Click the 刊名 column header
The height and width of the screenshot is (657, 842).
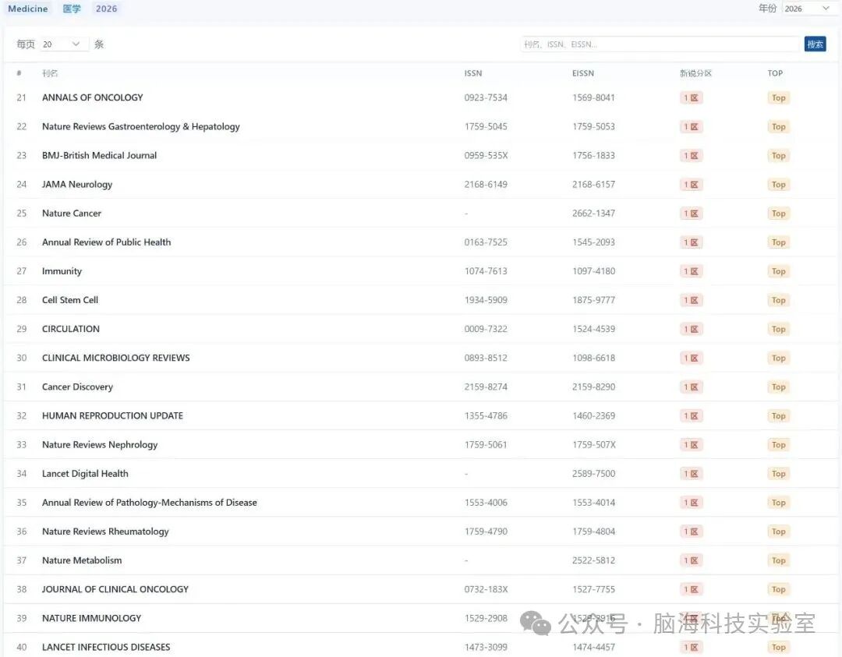(50, 73)
